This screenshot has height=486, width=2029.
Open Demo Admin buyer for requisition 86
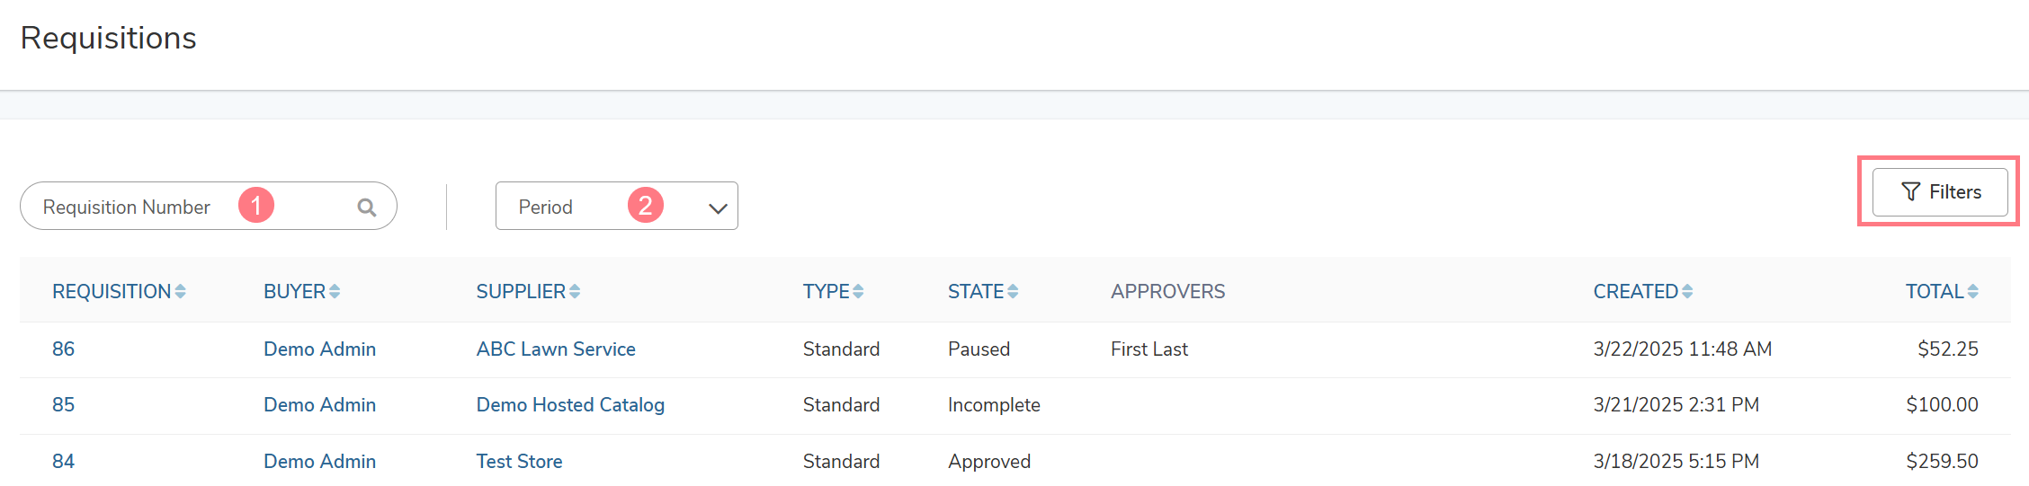[319, 349]
